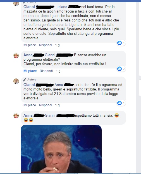Open the like reactions on Gianni's first comment
141x174 pixels.
click(x=121, y=43)
